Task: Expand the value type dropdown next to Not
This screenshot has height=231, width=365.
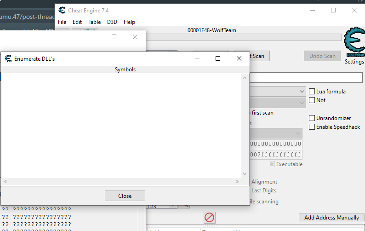Action: coord(302,103)
